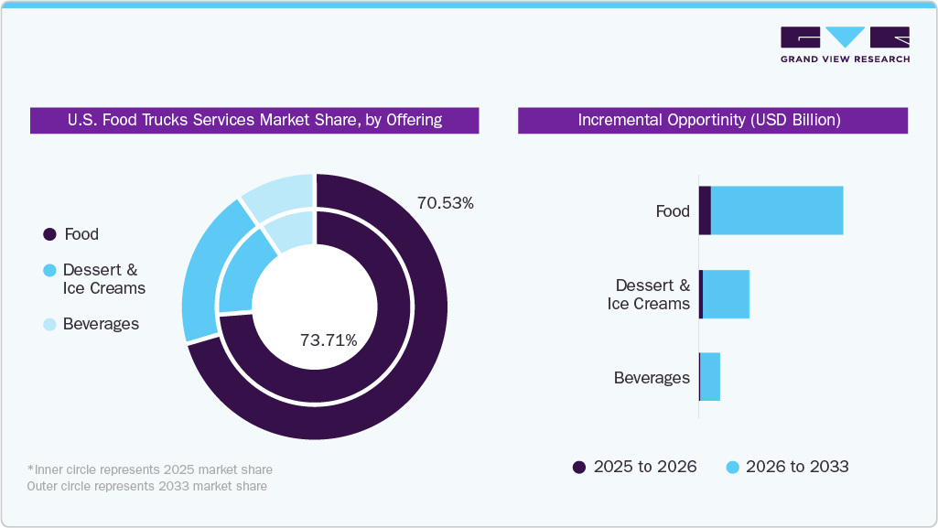Click the outer ring Dessert & Ice Creams segment

click(x=208, y=272)
